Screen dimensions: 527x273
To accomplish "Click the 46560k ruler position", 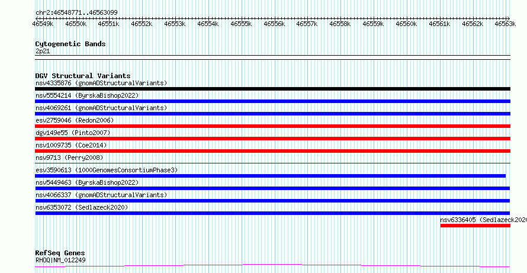I will 406,24.
